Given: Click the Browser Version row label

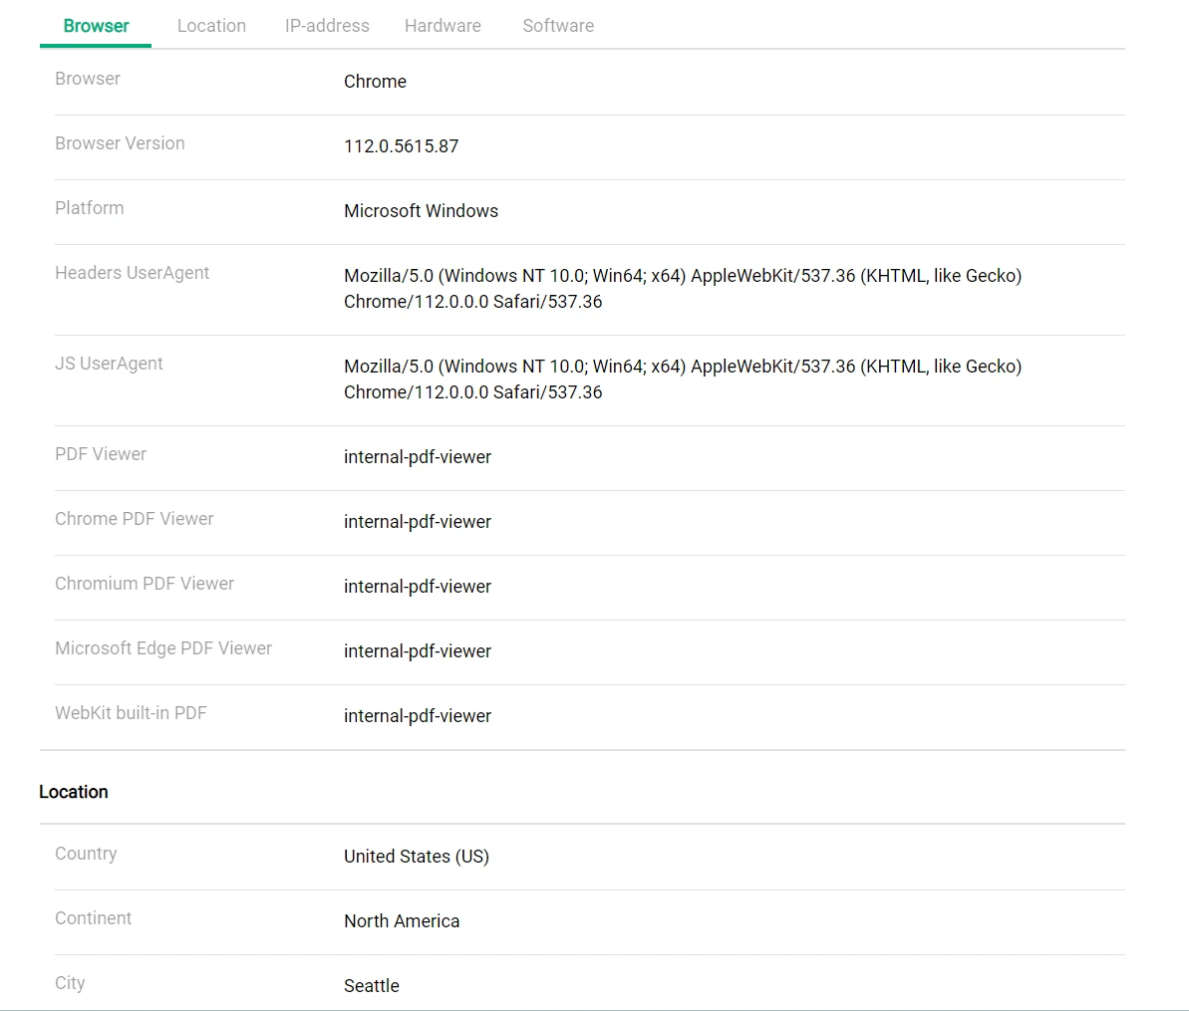Looking at the screenshot, I should (x=120, y=143).
